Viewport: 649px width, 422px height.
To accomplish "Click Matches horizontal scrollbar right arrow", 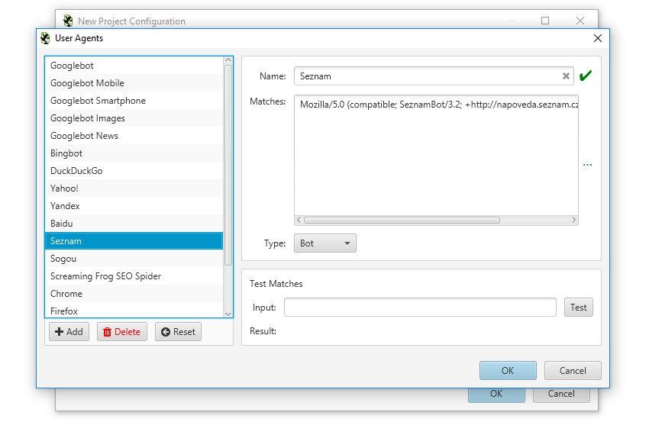I will pos(573,220).
